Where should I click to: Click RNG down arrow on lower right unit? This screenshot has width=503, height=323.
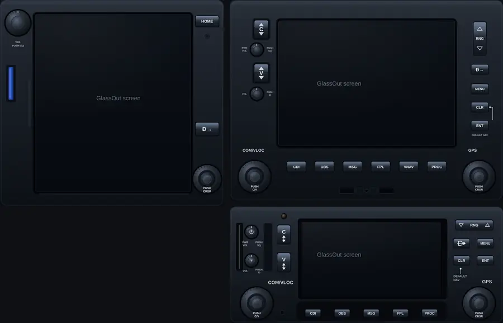(461, 225)
